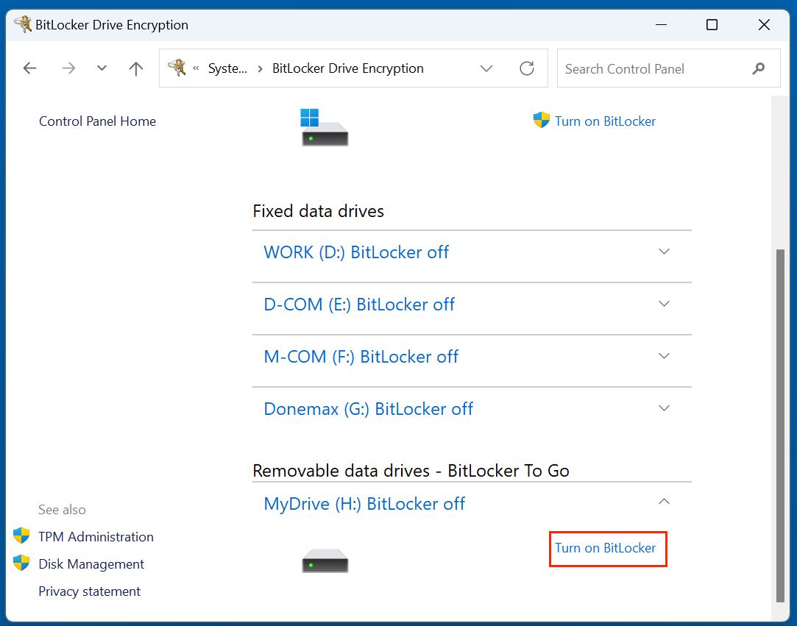Viewport: 797px width, 626px height.
Task: Open the Privacy statement link
Action: pos(89,591)
